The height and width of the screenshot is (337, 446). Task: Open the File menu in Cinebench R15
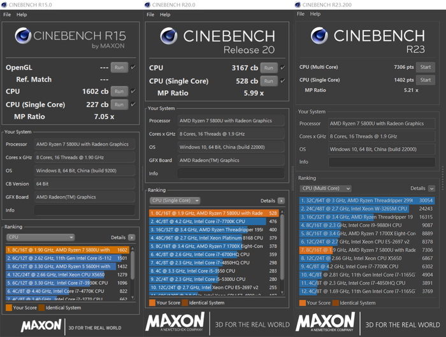click(6, 14)
